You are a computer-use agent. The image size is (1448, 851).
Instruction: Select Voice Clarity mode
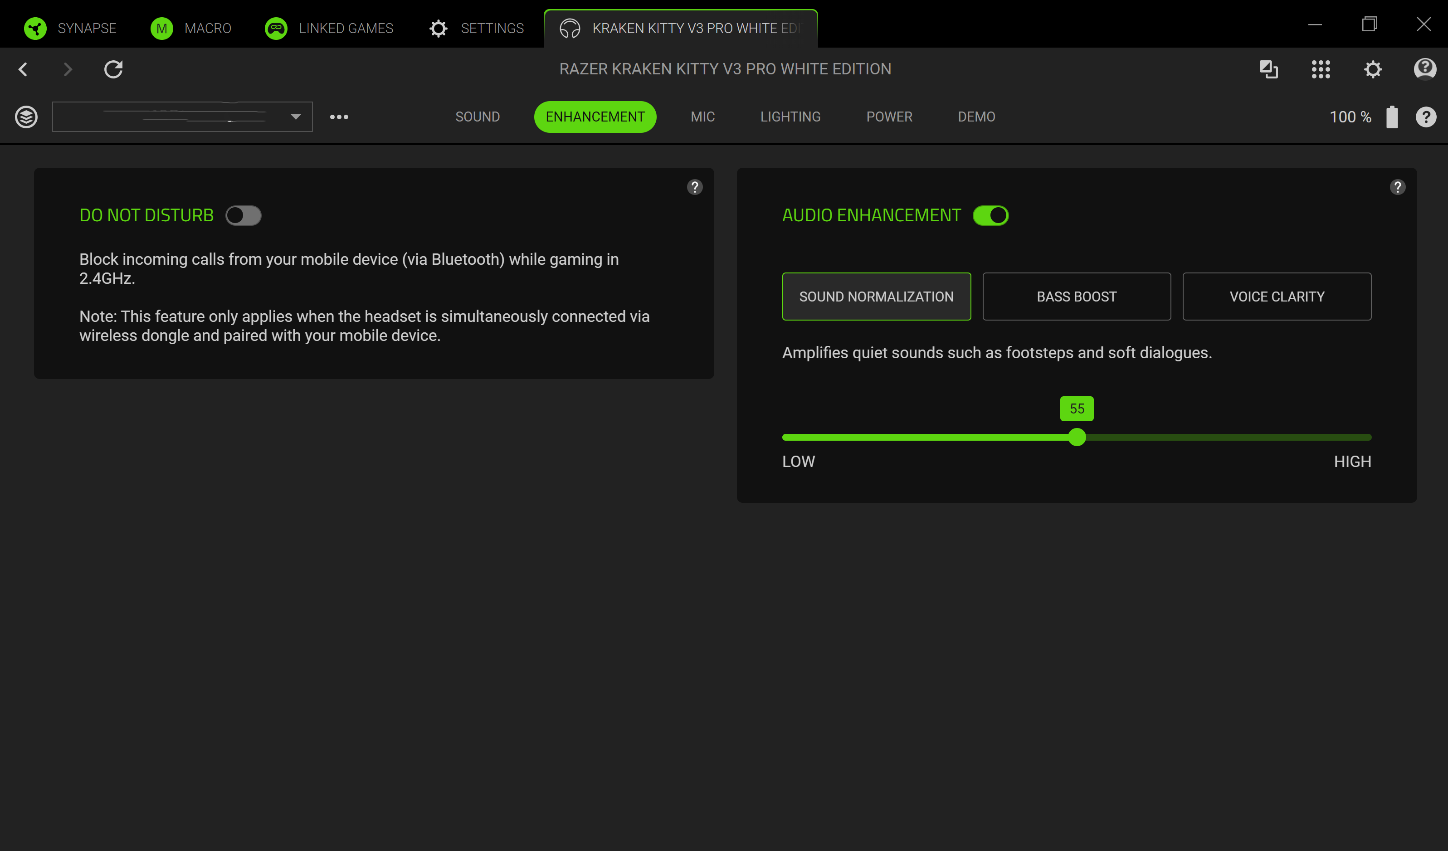[1277, 297]
